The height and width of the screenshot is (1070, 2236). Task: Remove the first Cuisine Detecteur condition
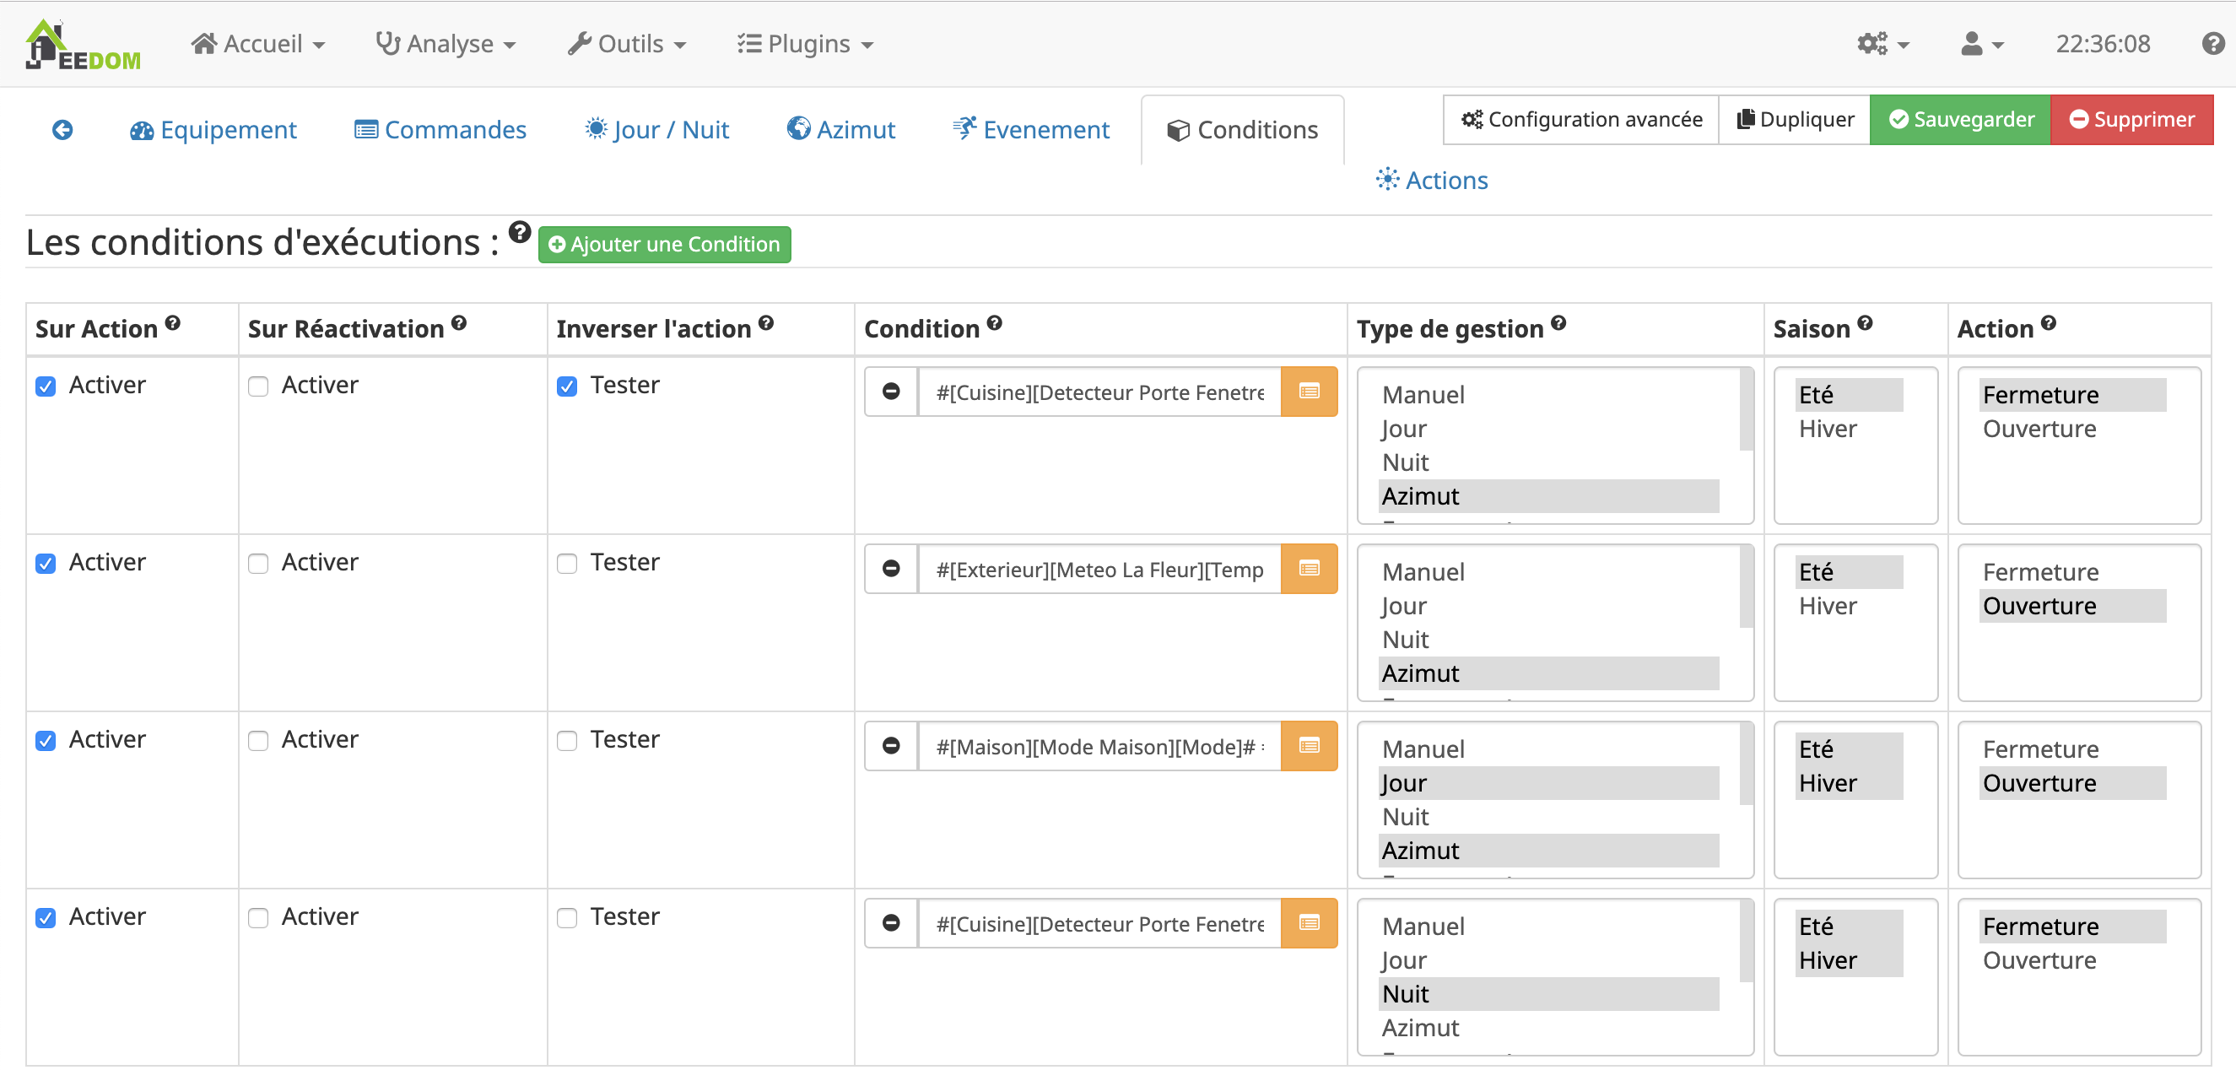(890, 392)
